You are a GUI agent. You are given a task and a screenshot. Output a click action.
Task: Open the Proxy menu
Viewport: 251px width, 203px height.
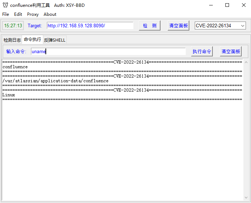pyautogui.click(x=33, y=14)
